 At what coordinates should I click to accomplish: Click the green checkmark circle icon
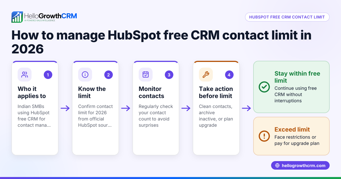(264, 87)
